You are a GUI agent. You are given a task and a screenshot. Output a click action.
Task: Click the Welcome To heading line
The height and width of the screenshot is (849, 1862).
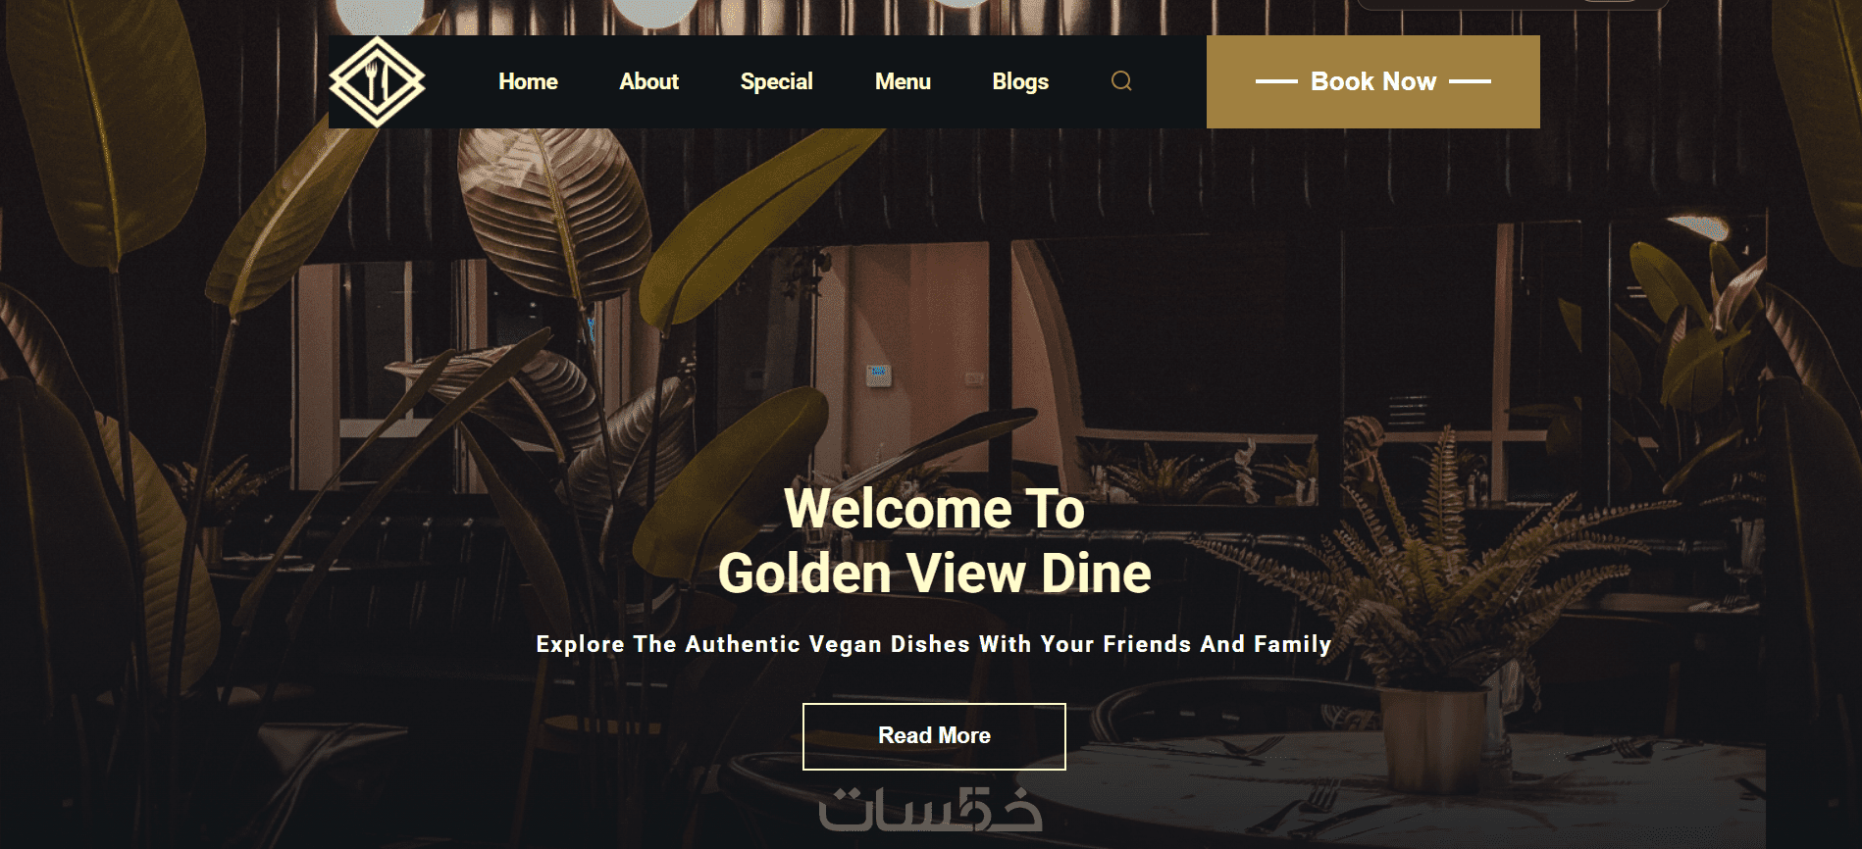[934, 509]
